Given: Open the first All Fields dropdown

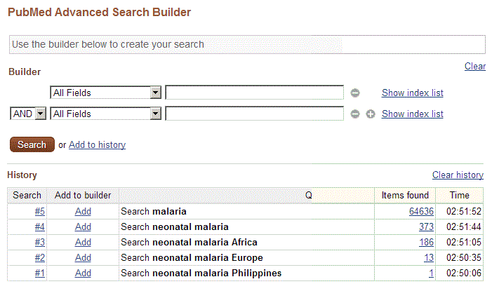Looking at the screenshot, I should tap(105, 93).
